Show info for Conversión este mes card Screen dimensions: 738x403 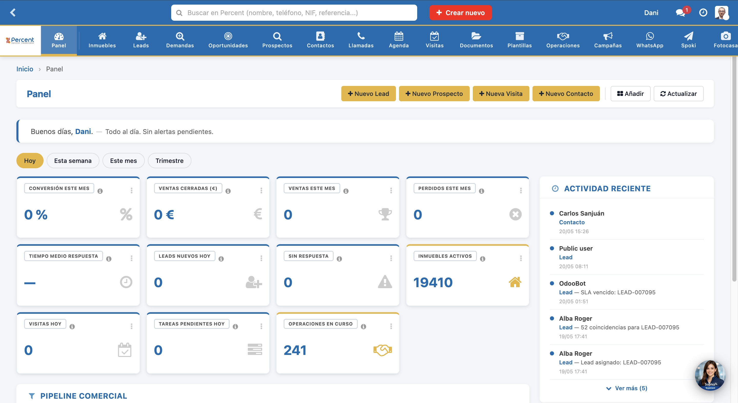point(100,191)
